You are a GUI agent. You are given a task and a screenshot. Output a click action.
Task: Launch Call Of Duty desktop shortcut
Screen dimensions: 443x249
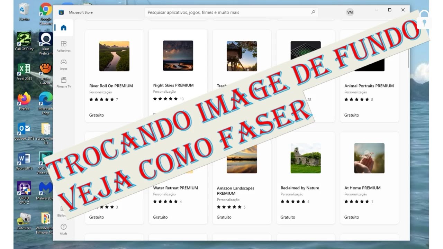24,41
